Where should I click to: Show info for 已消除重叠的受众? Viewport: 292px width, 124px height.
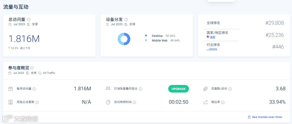coord(140,89)
